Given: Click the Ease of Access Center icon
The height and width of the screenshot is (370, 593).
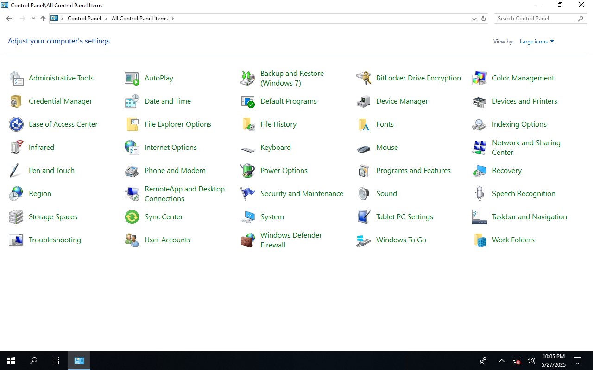Looking at the screenshot, I should pos(16,124).
